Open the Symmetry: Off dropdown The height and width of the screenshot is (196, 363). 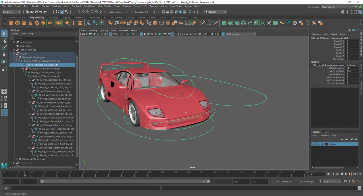(x=142, y=12)
